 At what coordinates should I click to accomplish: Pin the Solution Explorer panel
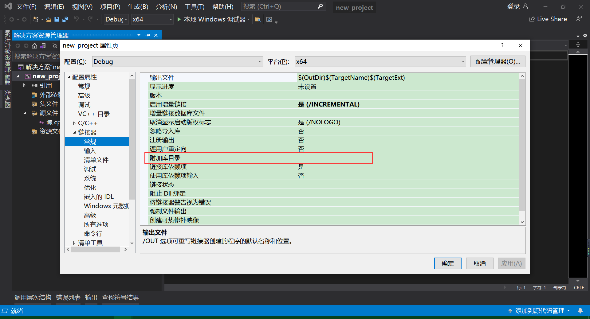pyautogui.click(x=148, y=35)
